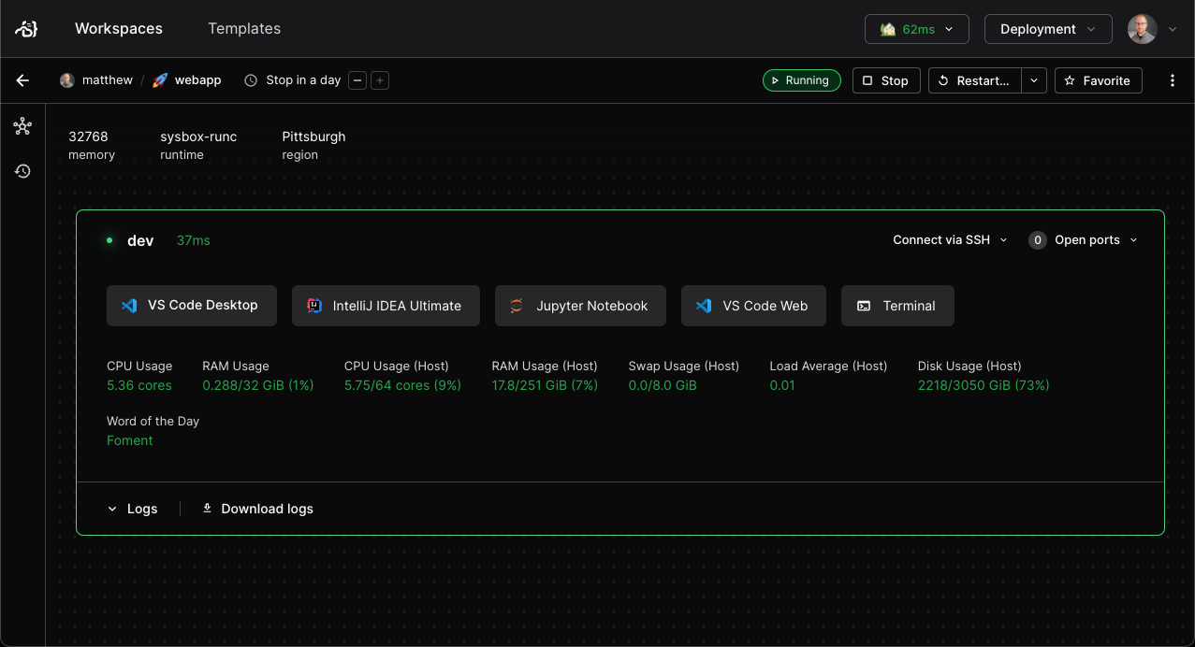Click your profile avatar at top right

pyautogui.click(x=1143, y=28)
